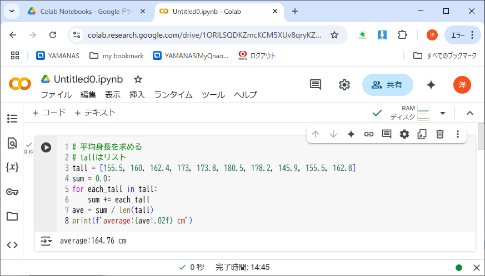Expand the RAM and disk runtime dropdown
The width and height of the screenshot is (485, 276).
(443, 113)
